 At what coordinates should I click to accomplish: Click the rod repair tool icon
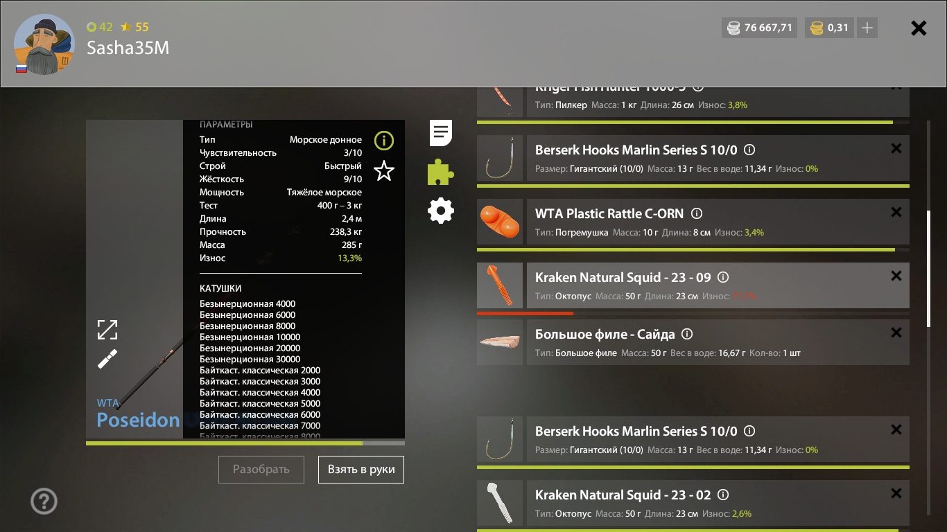[x=107, y=359]
